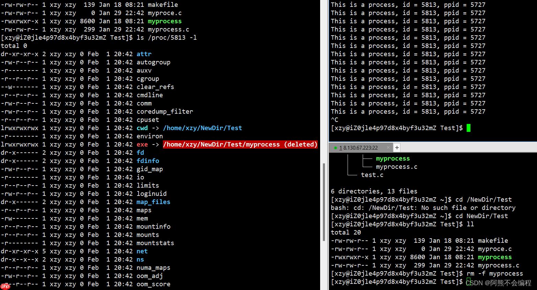Screen dimensions: 537x290
Task: Select the blue "attr" directory name
Action: pyautogui.click(x=144, y=54)
